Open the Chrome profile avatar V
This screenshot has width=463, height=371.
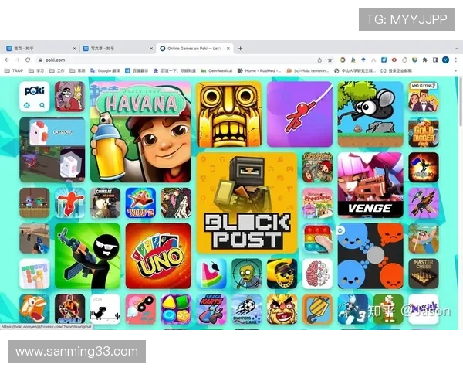445,60
